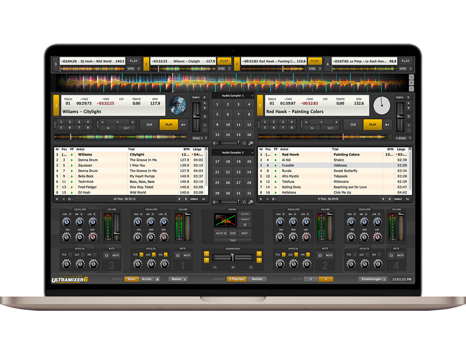Play Fussible track via green arrow

click(276, 166)
